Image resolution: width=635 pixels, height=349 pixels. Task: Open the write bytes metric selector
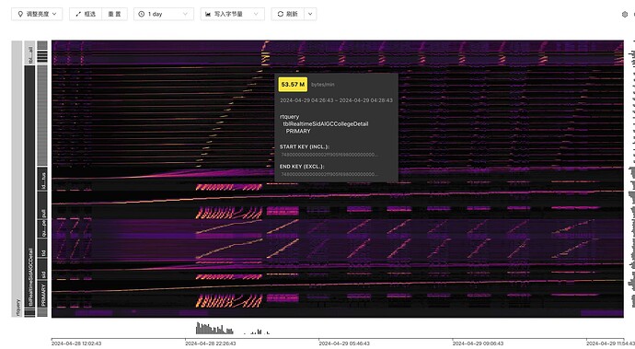point(233,14)
